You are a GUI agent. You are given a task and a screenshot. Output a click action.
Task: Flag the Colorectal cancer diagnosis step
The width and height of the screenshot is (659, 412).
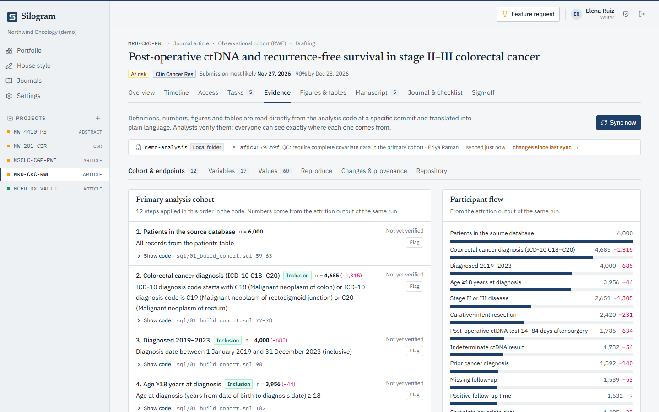415,286
